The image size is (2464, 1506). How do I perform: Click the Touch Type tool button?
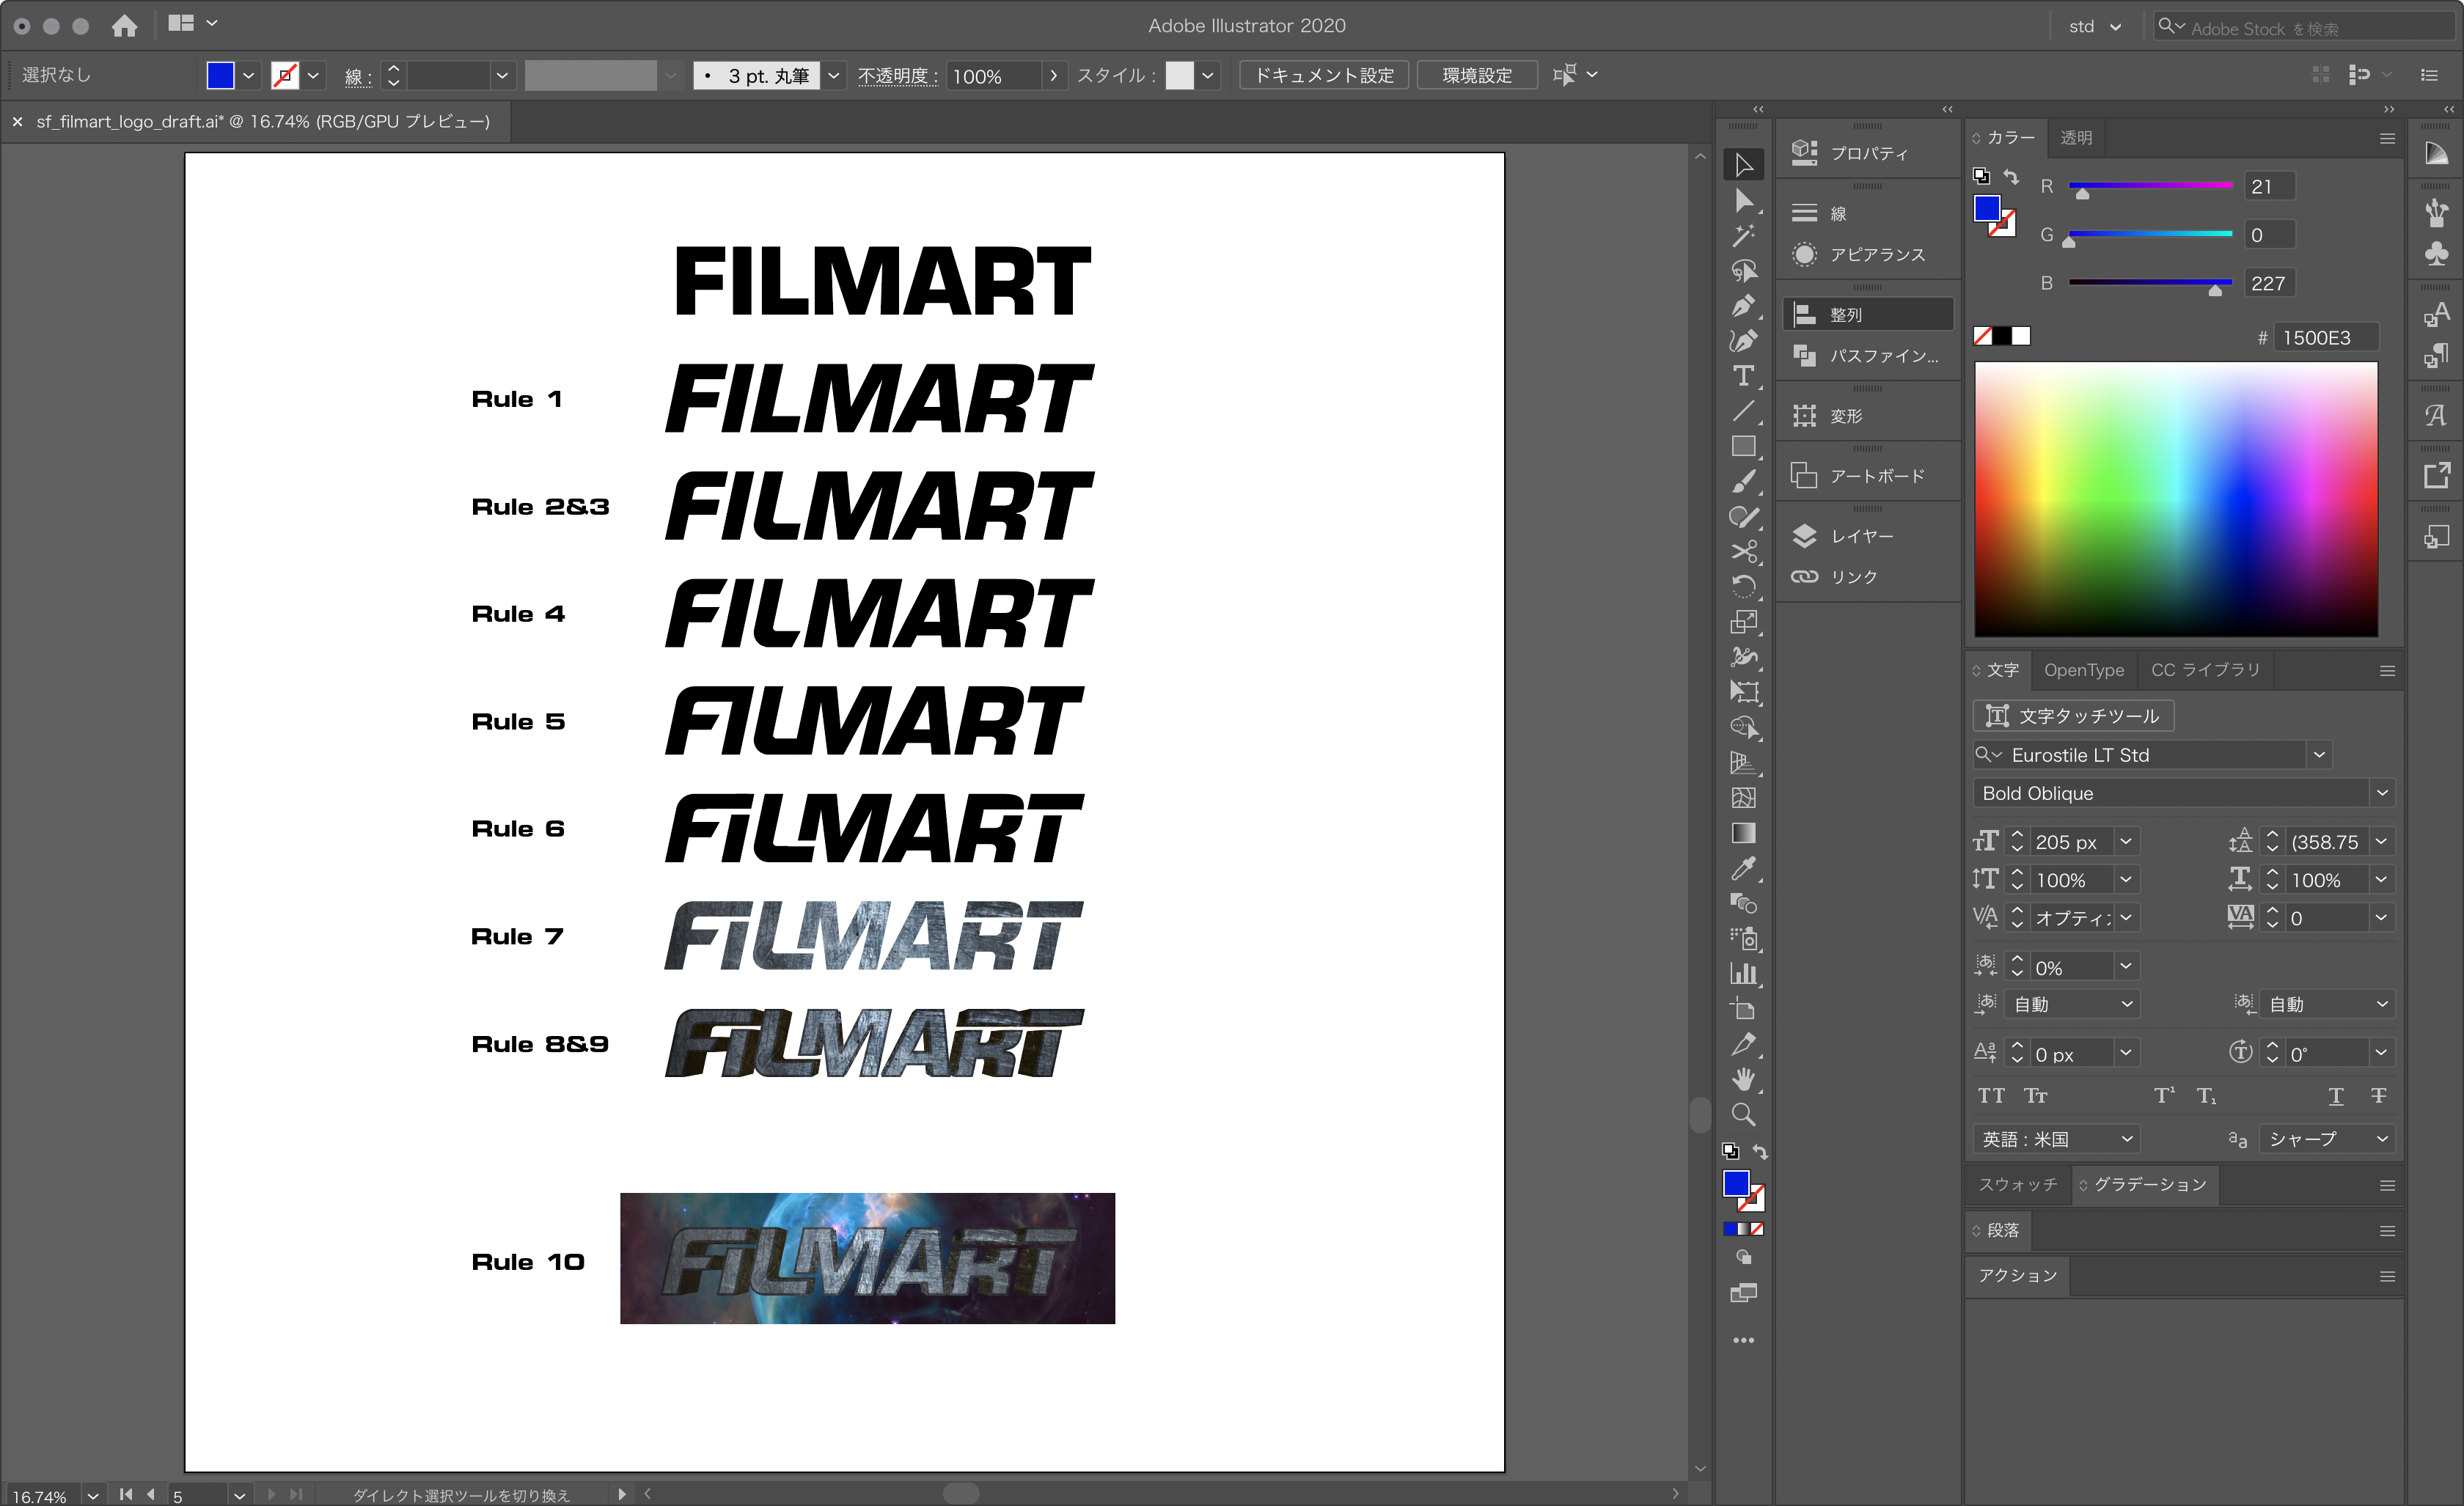2073,715
